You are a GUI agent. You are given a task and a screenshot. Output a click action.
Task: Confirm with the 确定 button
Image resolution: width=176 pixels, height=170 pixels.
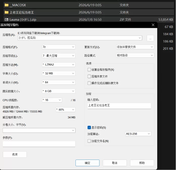tap(87, 163)
